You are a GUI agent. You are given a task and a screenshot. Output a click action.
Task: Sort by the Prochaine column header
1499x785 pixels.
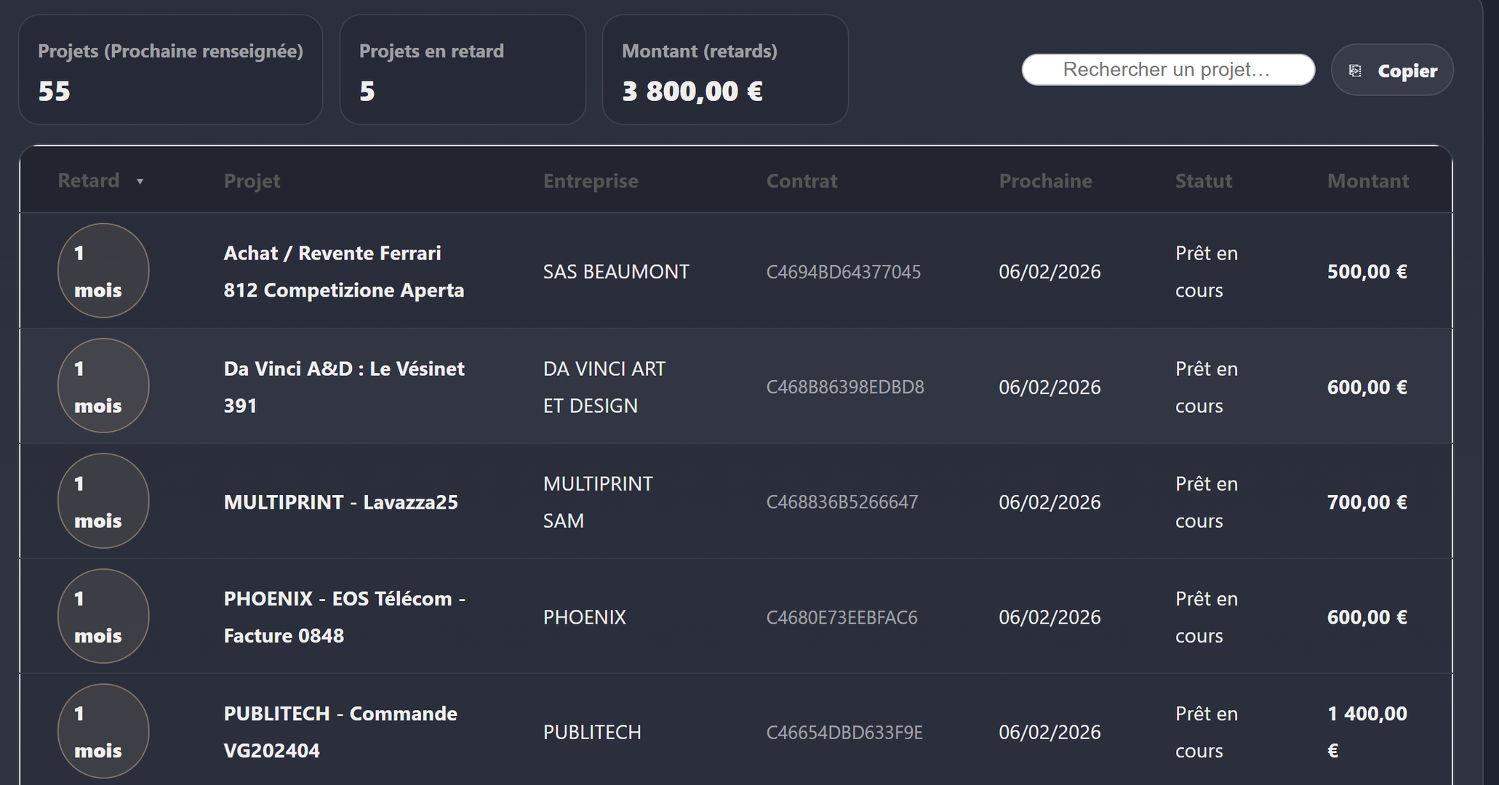pos(1045,181)
